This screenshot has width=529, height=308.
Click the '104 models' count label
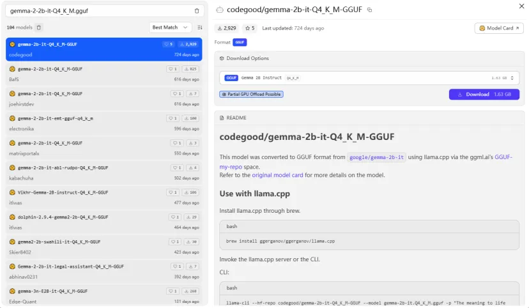(x=20, y=27)
